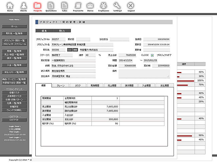Click the 進捗 field showing 40
The image size is (217, 165).
(90, 55)
